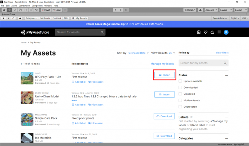The image size is (249, 146).
Task: Open the Layout dropdown
Action: point(241,10)
